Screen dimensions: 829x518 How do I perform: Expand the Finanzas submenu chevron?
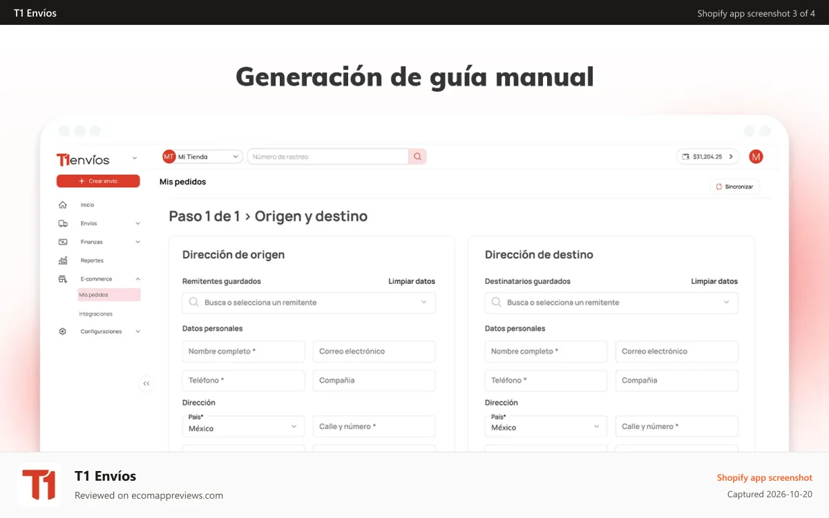coord(137,242)
